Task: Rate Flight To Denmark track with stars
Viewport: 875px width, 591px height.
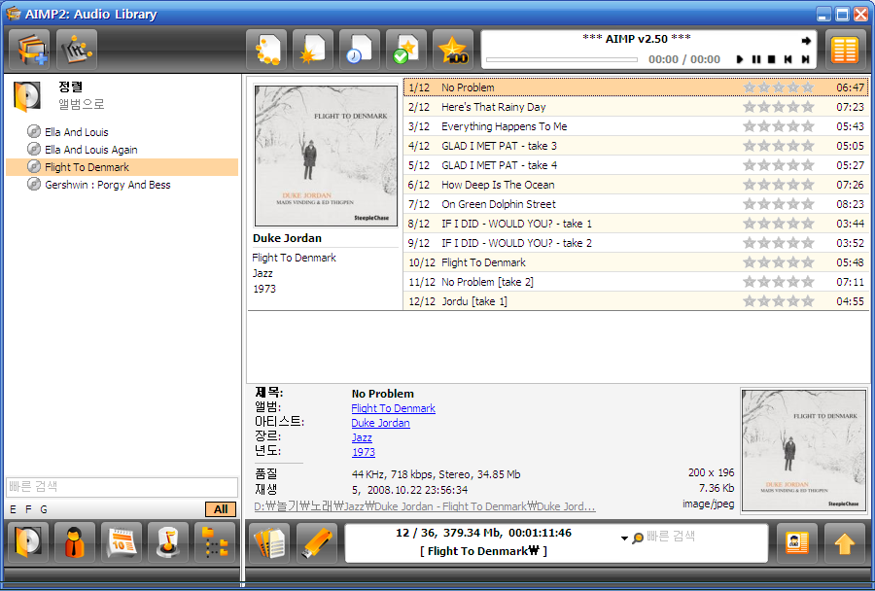Action: coord(779,262)
